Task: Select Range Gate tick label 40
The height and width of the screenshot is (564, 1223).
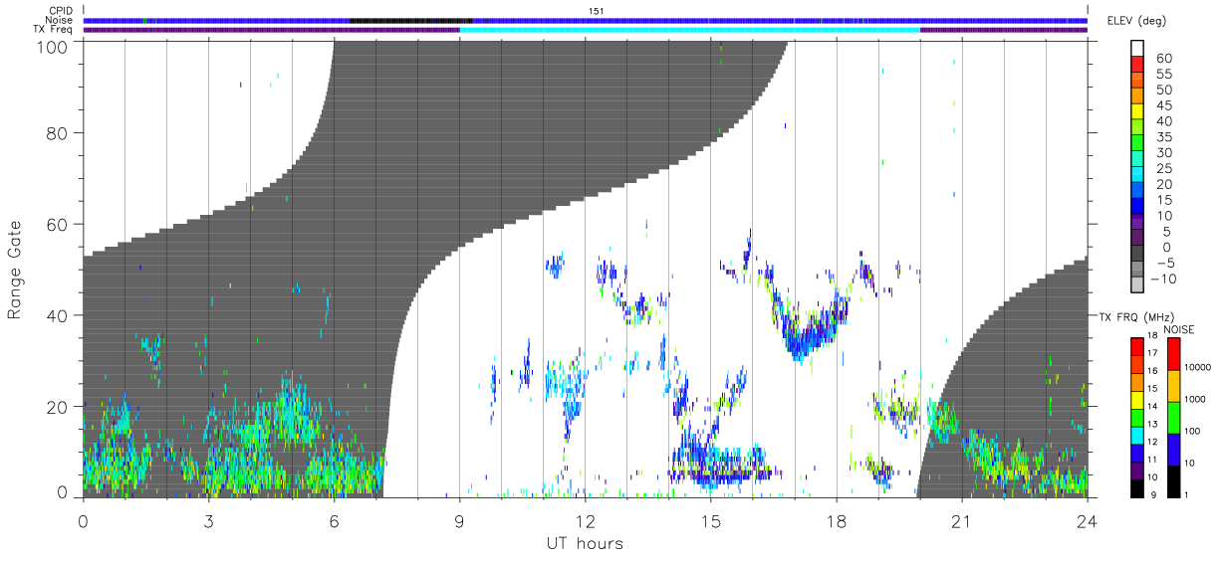Action: [56, 315]
